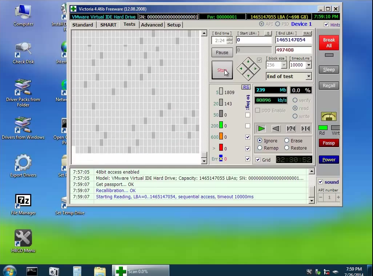The width and height of the screenshot is (373, 276).
Task: Open the Export Drivers gear icon
Action: tap(23, 166)
